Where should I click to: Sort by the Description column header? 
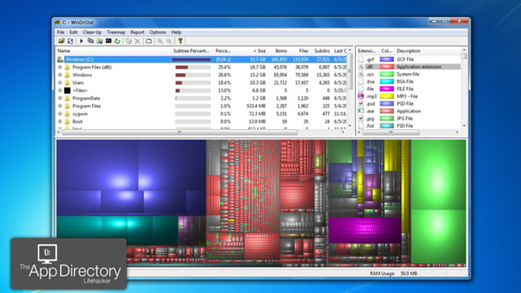coord(428,51)
